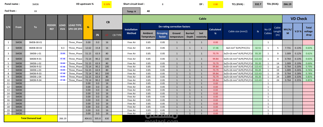Click total breaker rating 630
The width and height of the screenshot is (323, 127).
pos(107,118)
